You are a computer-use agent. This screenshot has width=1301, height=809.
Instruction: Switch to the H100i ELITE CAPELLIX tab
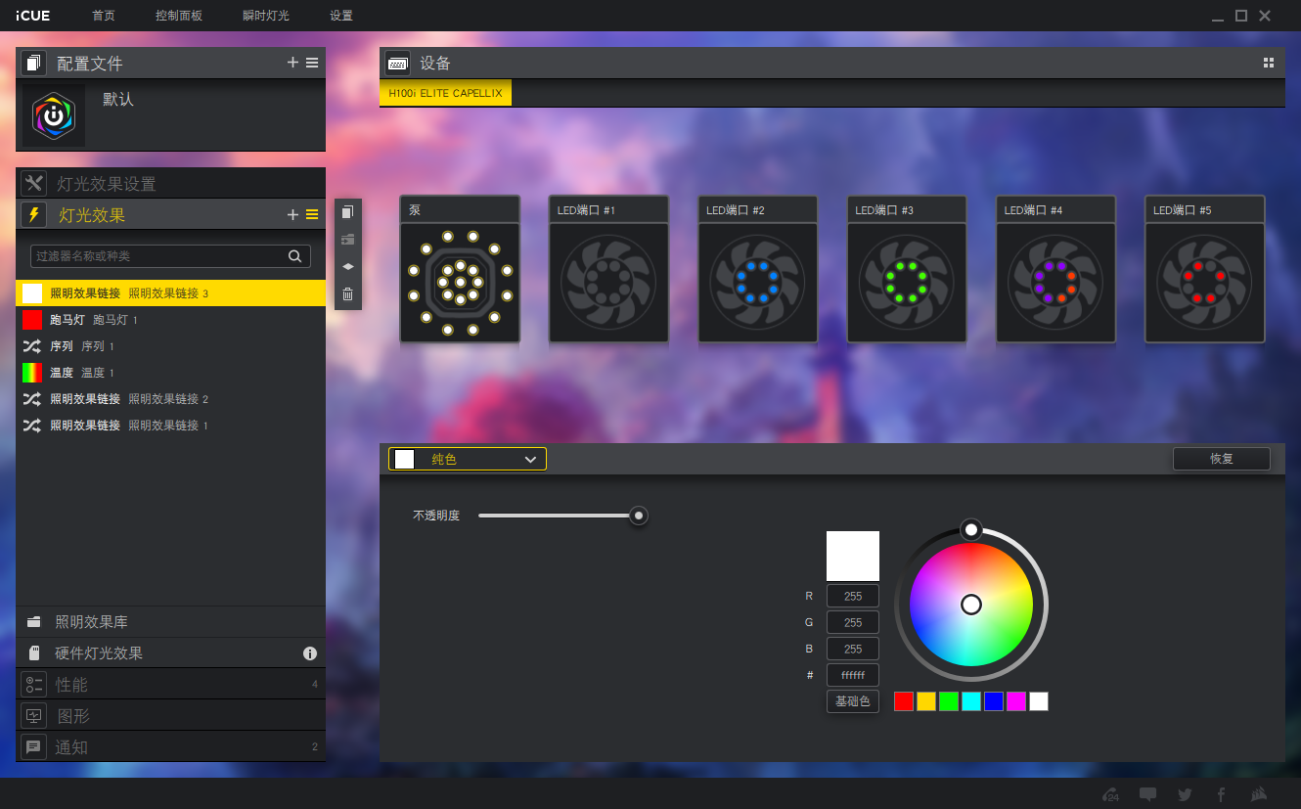[445, 93]
